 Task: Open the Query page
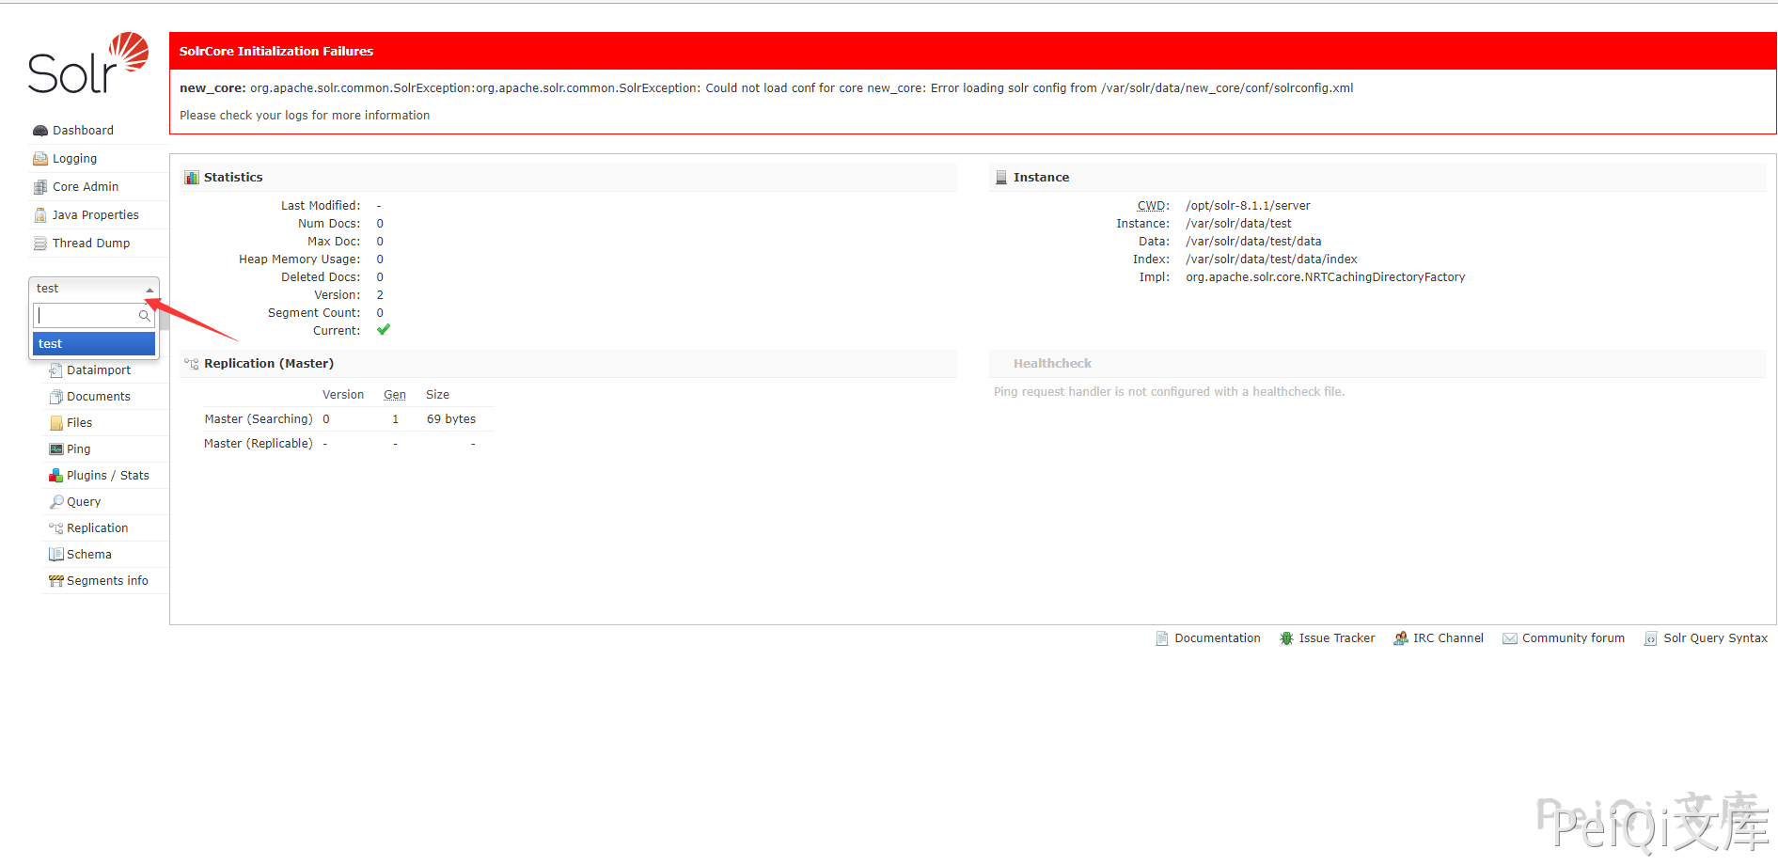(x=84, y=502)
